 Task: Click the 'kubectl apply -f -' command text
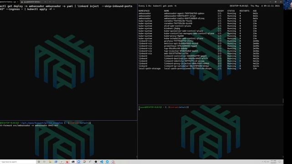point(41,9)
